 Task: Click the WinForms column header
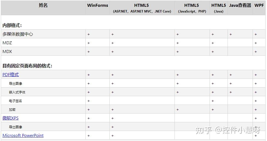pos(97,5)
